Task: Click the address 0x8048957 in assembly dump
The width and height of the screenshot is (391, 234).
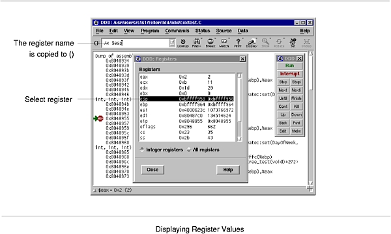Action: click(x=117, y=123)
